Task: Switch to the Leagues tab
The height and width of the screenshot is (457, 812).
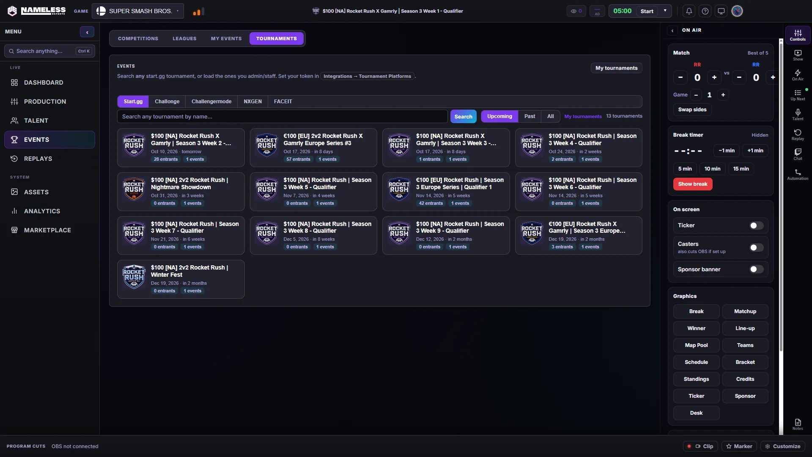Action: click(184, 39)
